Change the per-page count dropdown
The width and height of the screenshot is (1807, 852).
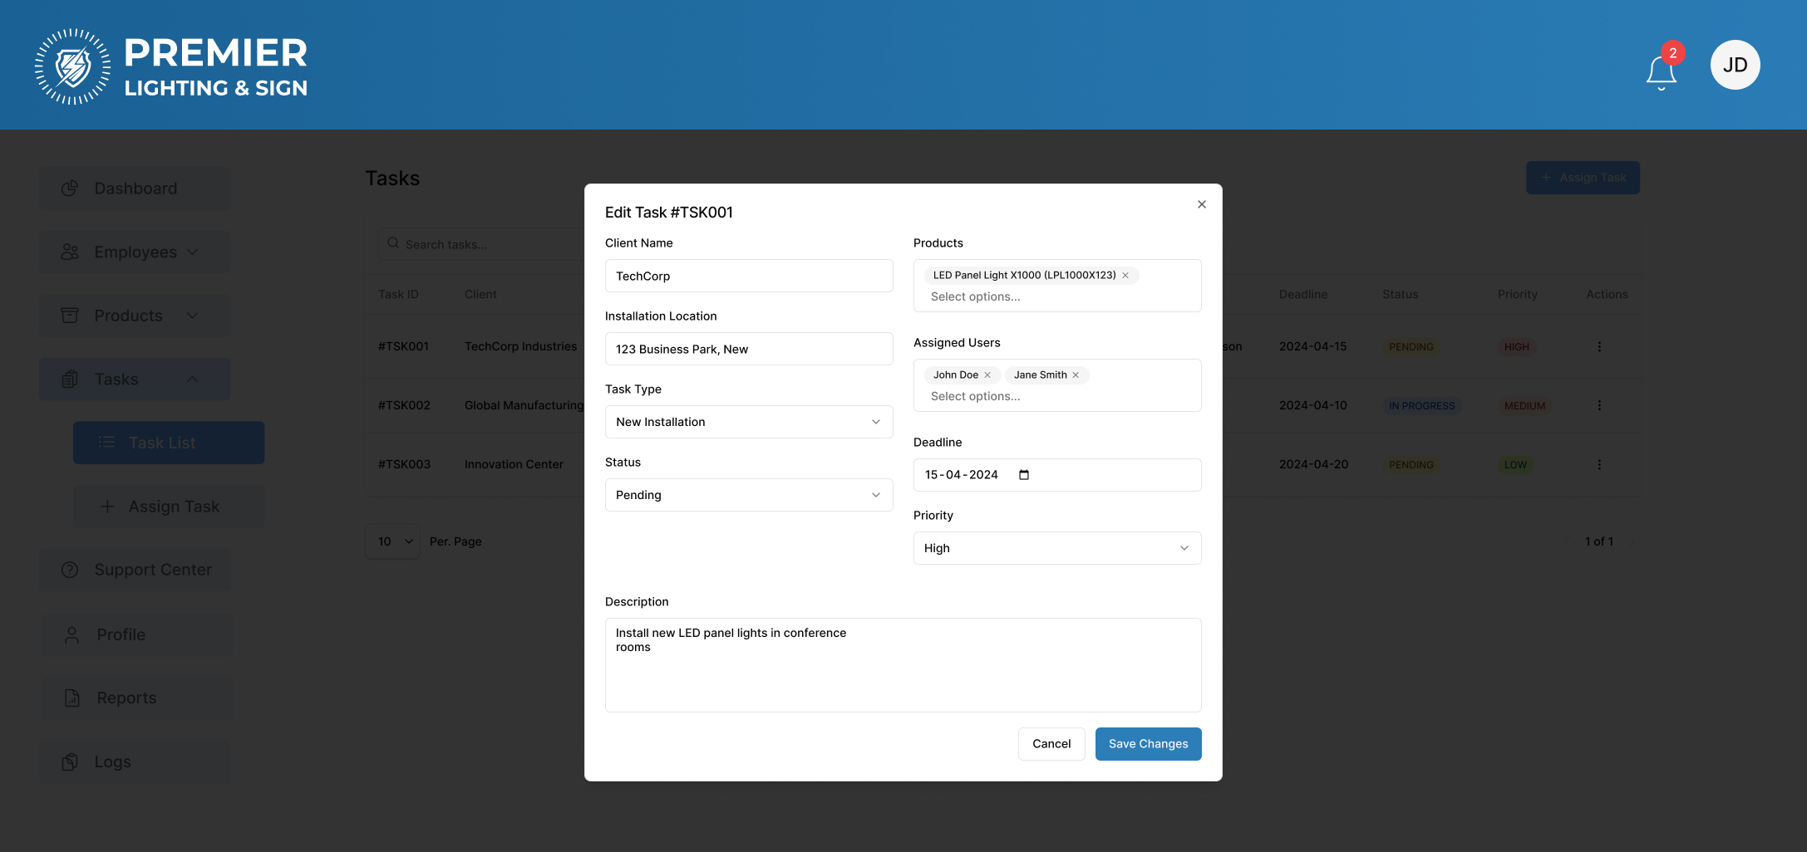click(393, 541)
